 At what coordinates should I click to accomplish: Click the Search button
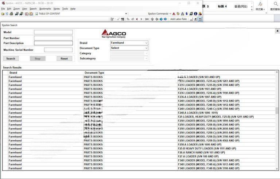point(11,59)
